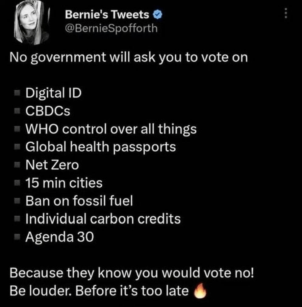This screenshot has width=302, height=307.
Task: Click the bullet beside Individual carbon credits
Action: (17, 219)
